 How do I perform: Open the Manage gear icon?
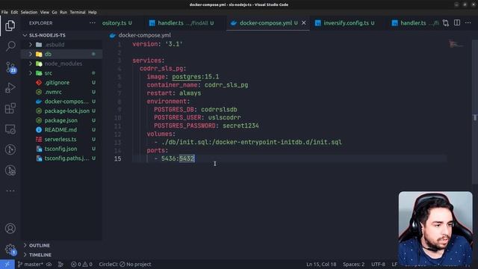(x=10, y=250)
